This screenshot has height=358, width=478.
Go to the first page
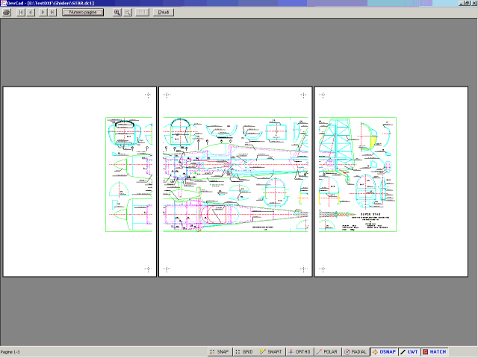coord(21,13)
